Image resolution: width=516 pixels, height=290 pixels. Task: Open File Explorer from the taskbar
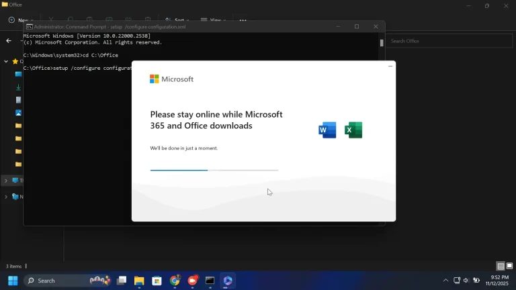pyautogui.click(x=139, y=281)
